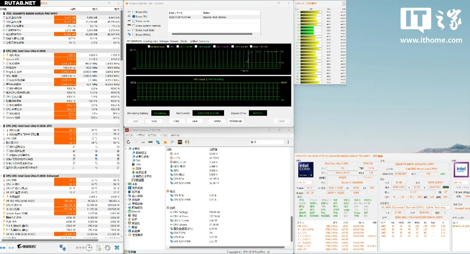This screenshot has height=254, width=470.
Task: Launch stability test via flame toolbar icon
Action: pyautogui.click(x=165, y=142)
